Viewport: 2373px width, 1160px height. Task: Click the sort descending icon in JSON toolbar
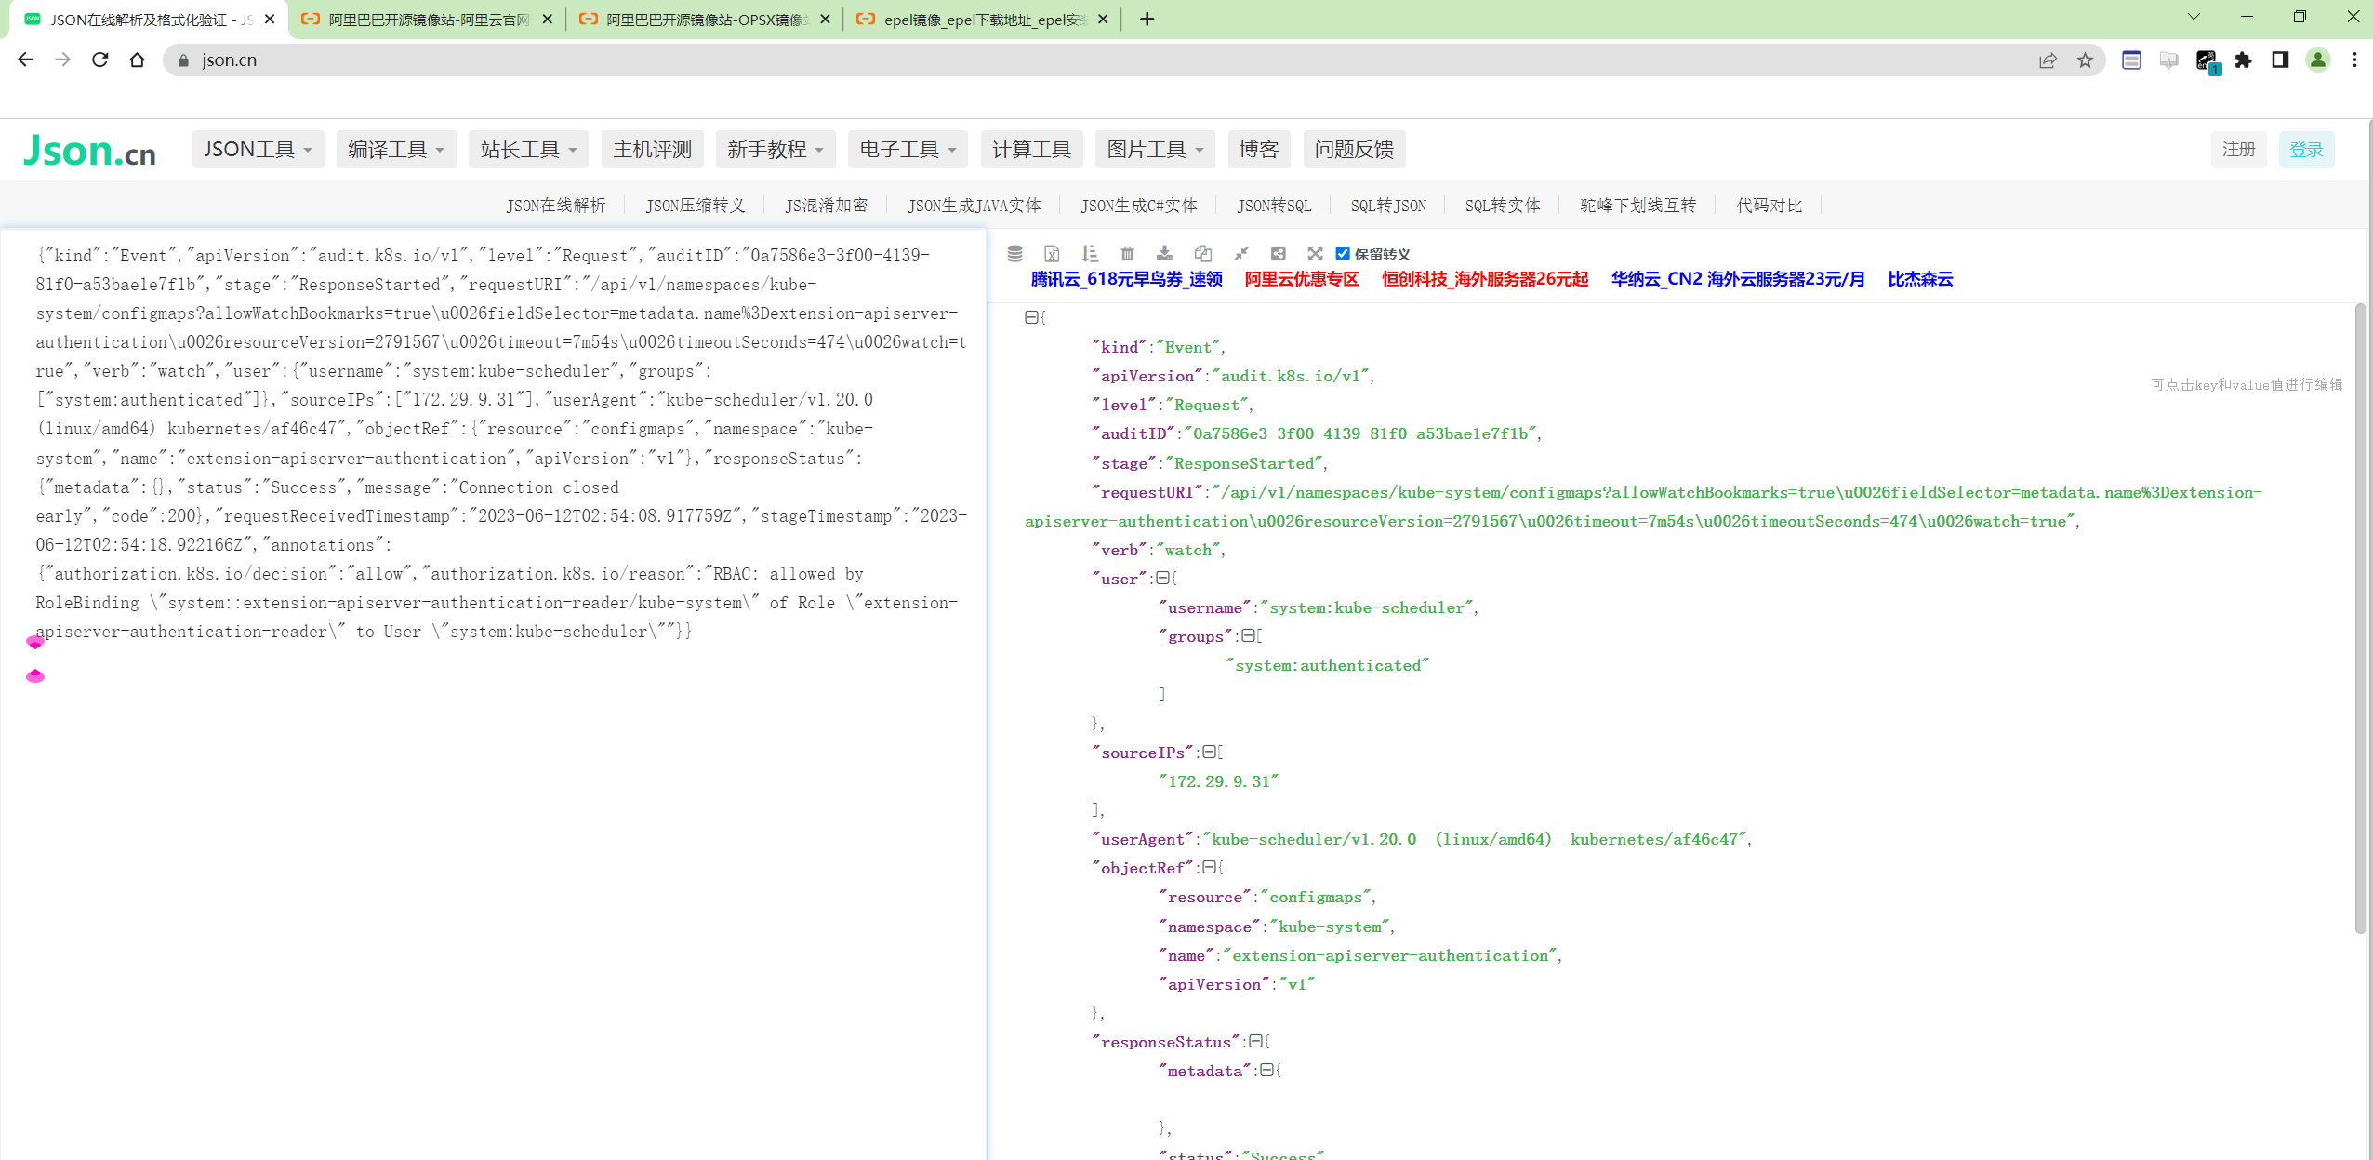[1090, 253]
